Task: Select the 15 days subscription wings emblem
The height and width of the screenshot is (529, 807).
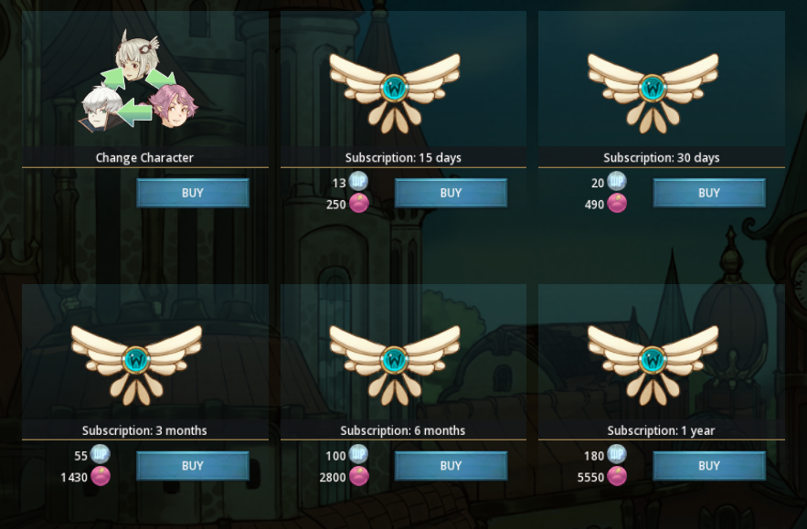Action: 395,93
